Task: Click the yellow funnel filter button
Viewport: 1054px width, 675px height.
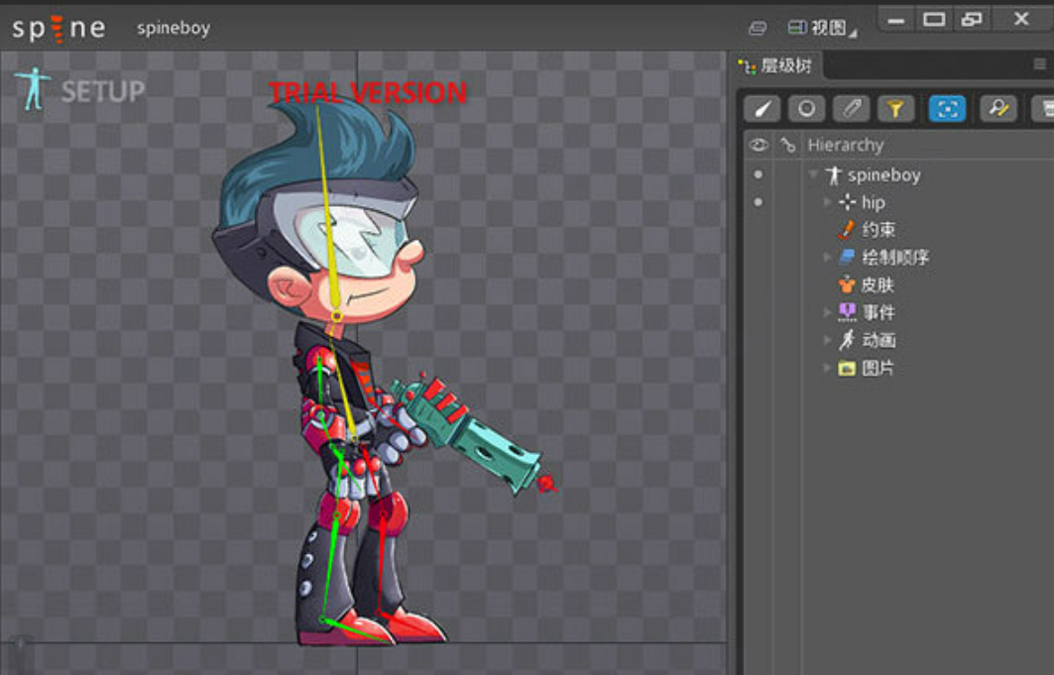Action: pyautogui.click(x=895, y=109)
